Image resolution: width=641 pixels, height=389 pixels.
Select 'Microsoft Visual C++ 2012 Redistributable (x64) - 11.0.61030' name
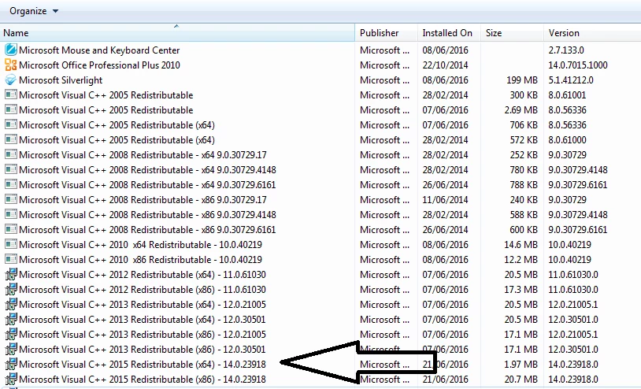[143, 274]
